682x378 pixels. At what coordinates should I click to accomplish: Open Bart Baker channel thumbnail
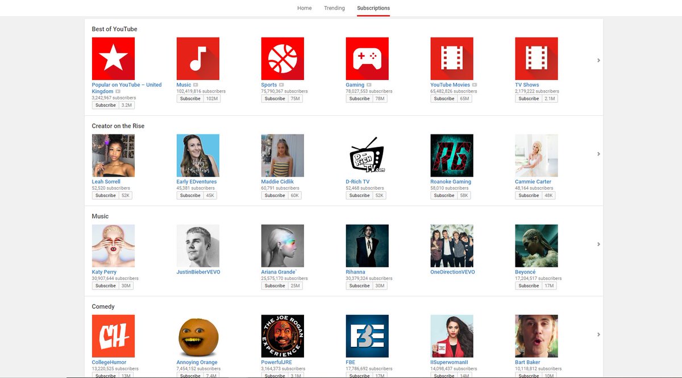click(537, 336)
